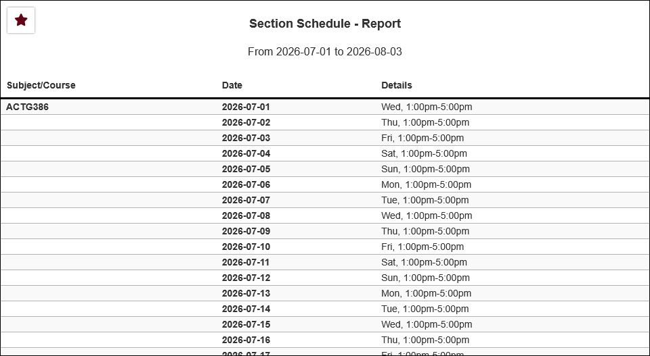Click the 2026-07-16 date cell
Image resolution: width=650 pixels, height=356 pixels.
246,340
